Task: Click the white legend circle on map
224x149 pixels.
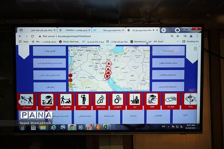Action: pyautogui.click(x=71, y=89)
